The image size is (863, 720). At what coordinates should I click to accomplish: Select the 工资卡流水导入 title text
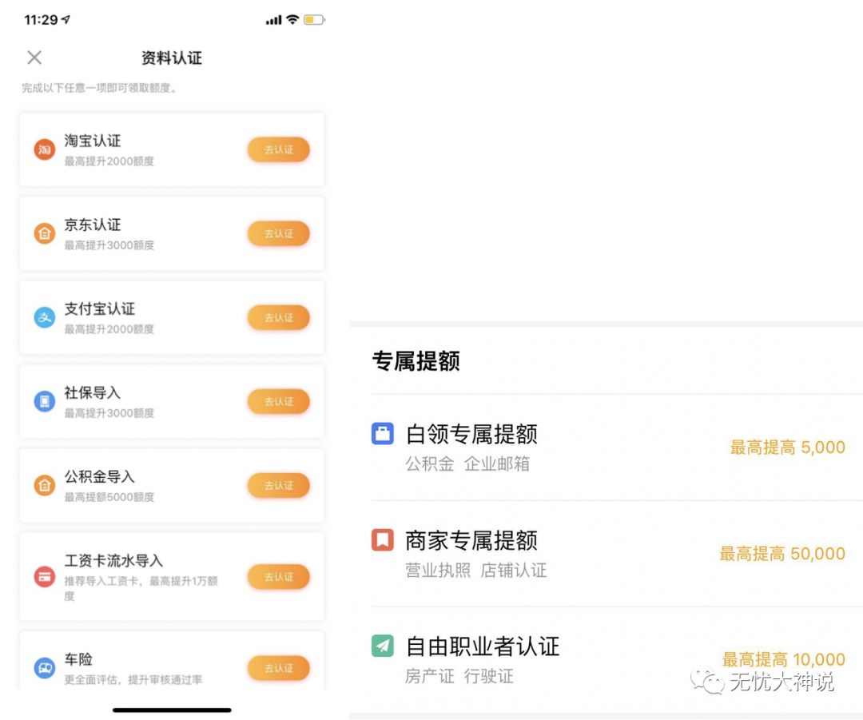tap(114, 560)
